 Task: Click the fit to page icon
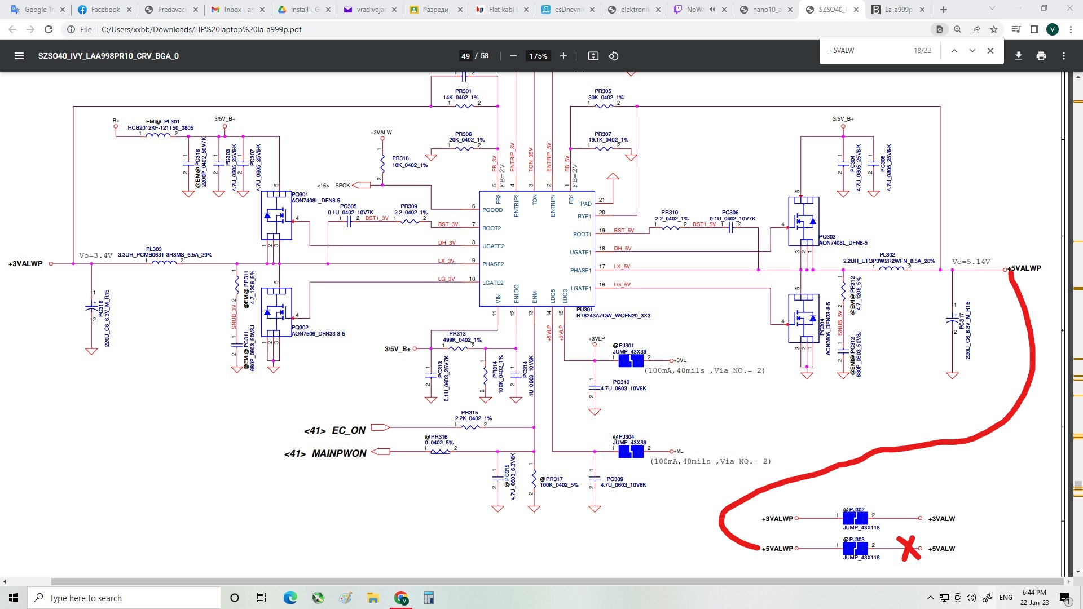tap(593, 56)
